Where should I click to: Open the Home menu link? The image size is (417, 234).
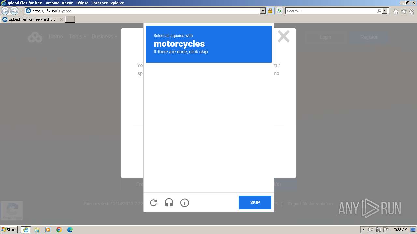[56, 36]
